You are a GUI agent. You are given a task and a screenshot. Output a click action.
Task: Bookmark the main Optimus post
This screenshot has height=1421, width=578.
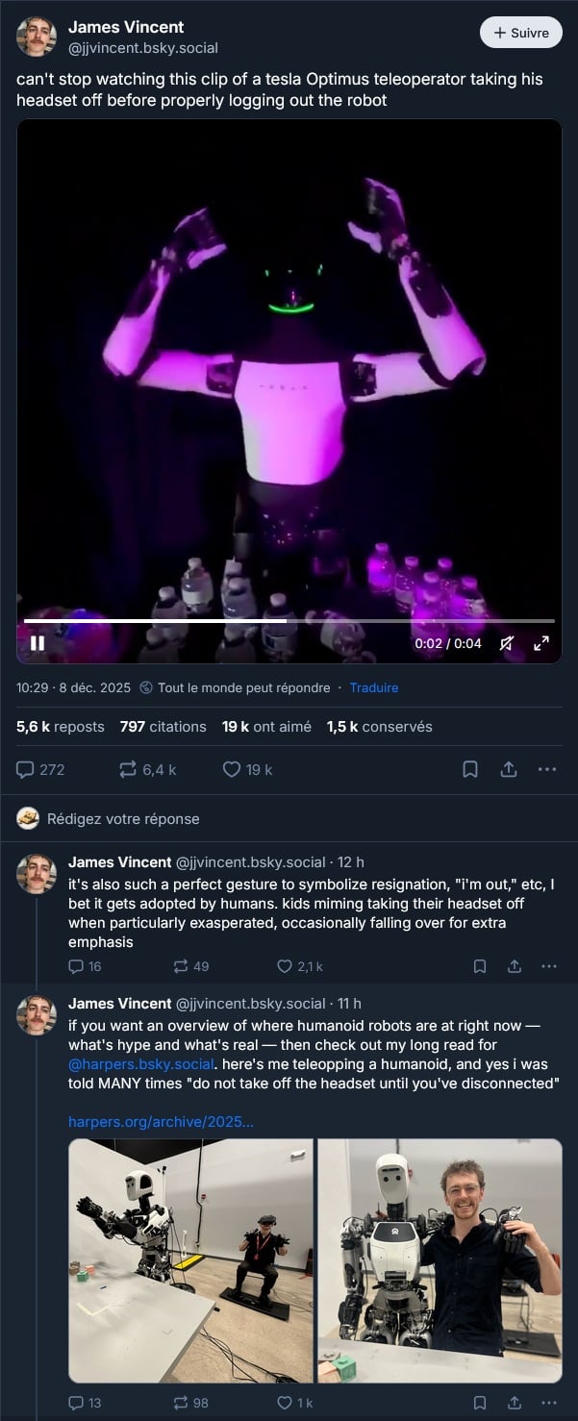pos(470,769)
